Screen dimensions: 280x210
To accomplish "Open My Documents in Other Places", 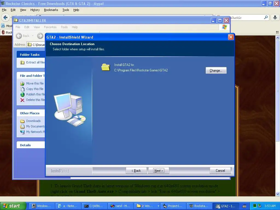I will [36, 126].
